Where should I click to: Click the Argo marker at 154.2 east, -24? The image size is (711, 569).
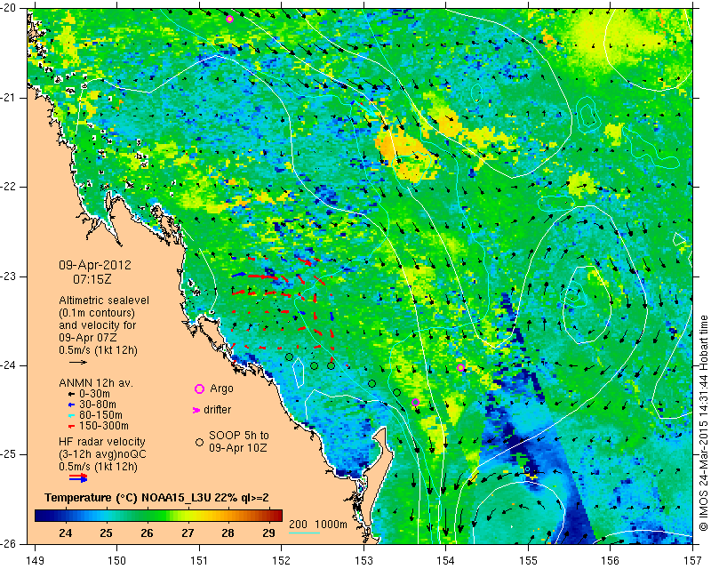460,367
